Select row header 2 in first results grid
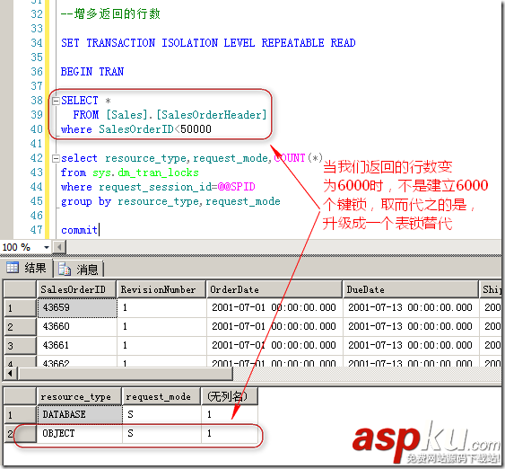The width and height of the screenshot is (505, 469). pos(20,327)
